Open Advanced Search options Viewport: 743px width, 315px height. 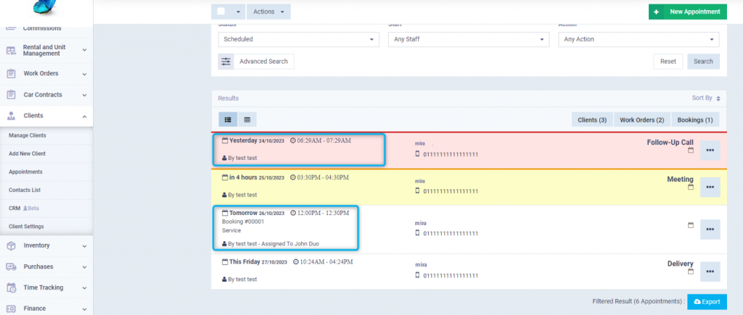click(263, 62)
